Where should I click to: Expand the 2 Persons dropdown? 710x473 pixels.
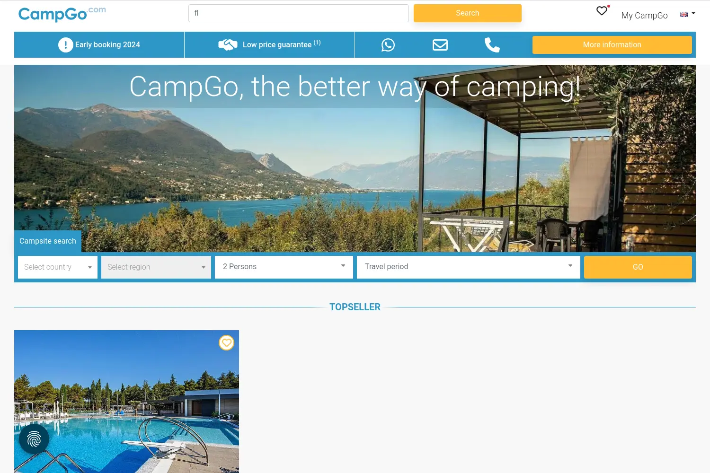[284, 267]
